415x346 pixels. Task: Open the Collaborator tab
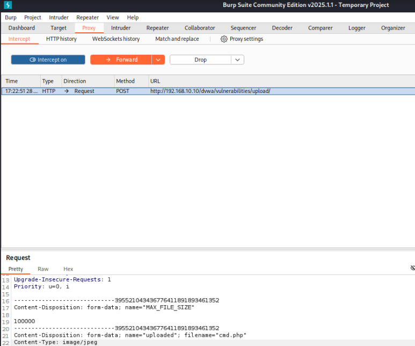click(x=200, y=28)
